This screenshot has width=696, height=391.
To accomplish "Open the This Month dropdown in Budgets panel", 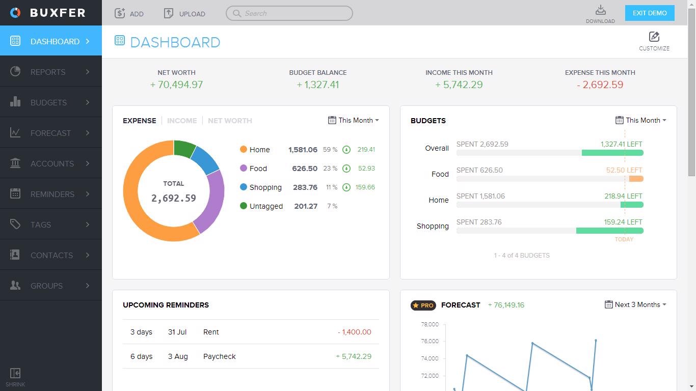I will coord(640,120).
